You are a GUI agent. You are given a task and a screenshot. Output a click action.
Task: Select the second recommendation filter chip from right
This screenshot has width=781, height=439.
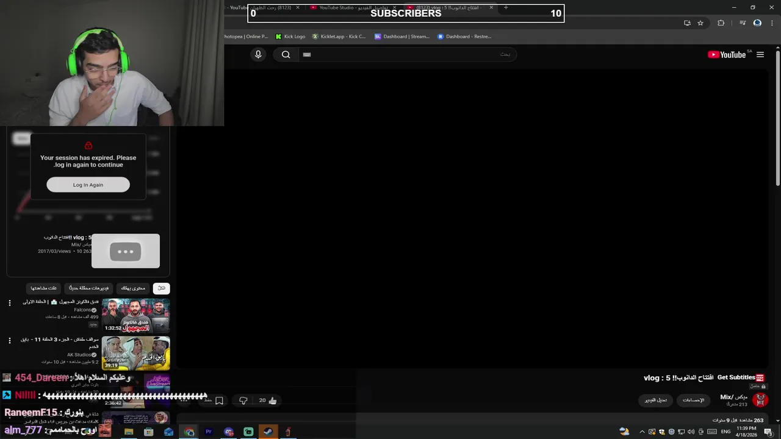point(133,288)
